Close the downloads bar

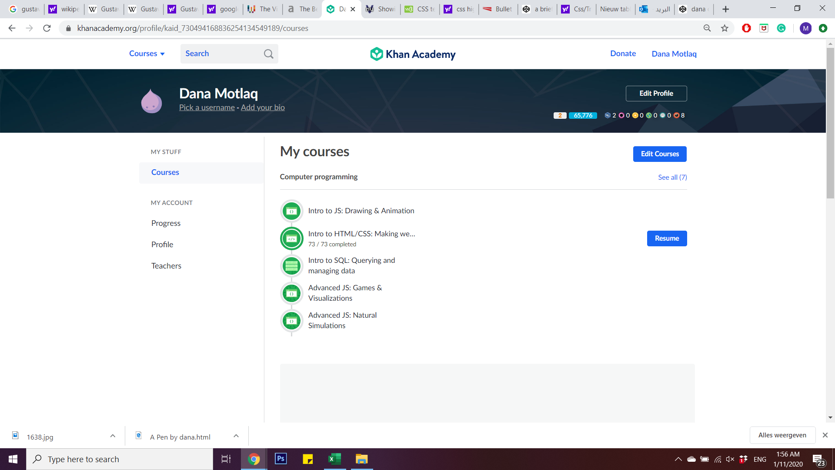[x=825, y=435]
